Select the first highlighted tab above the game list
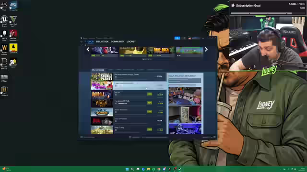Screen dimensions: 307x172 pos(98,70)
